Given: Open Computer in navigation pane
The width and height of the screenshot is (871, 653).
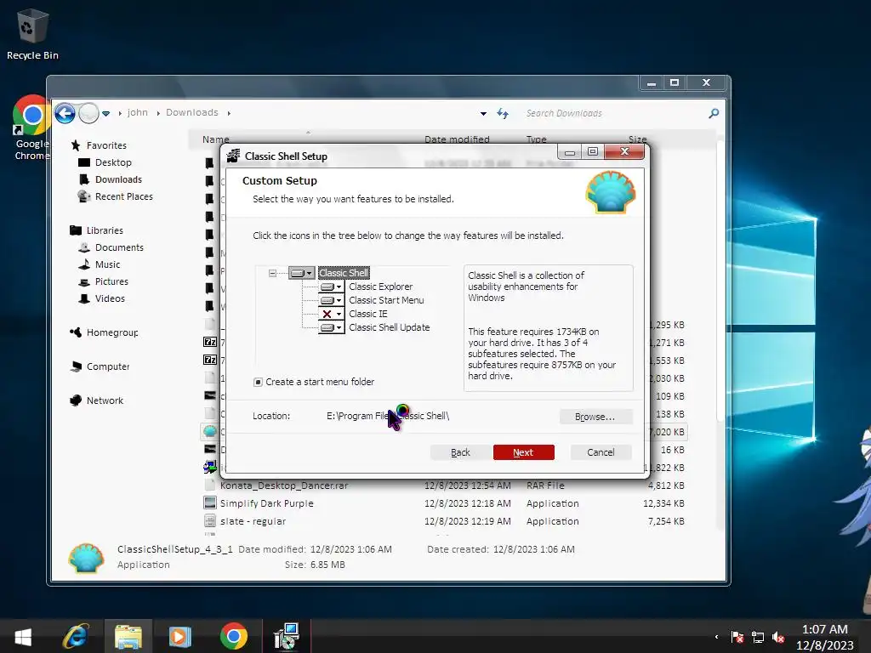Looking at the screenshot, I should 107,366.
